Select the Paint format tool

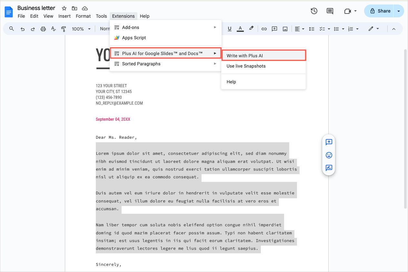pos(64,29)
